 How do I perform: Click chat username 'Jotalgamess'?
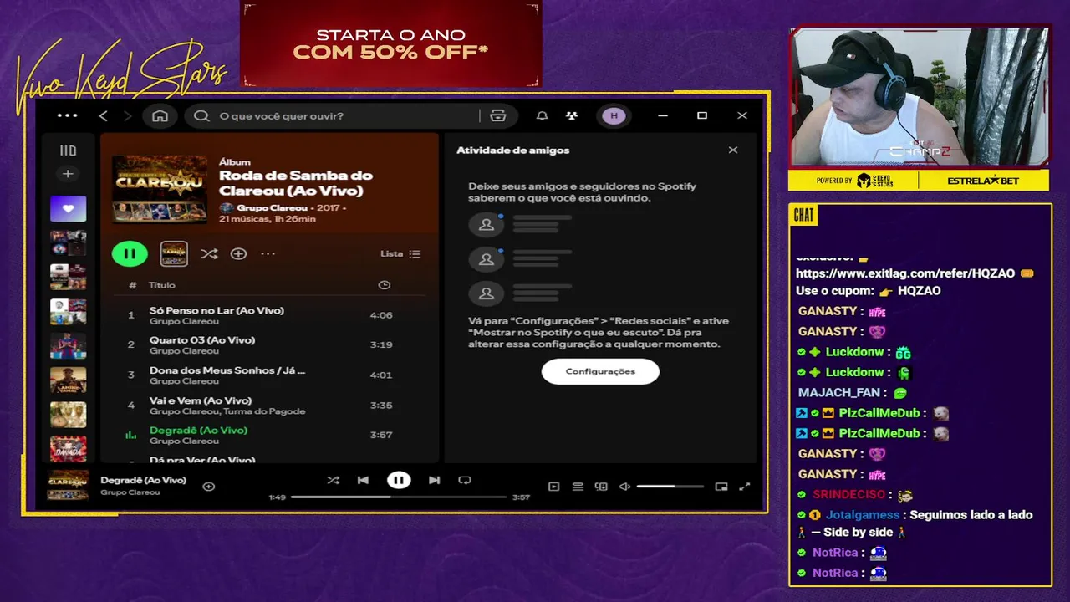(863, 515)
